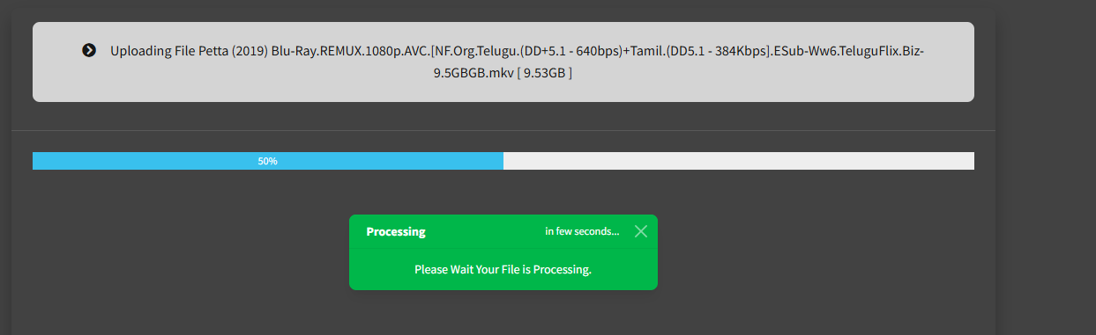Click 'Please Wait Your File is Processing' message
Viewport: 1096px width, 335px height.
pyautogui.click(x=503, y=269)
